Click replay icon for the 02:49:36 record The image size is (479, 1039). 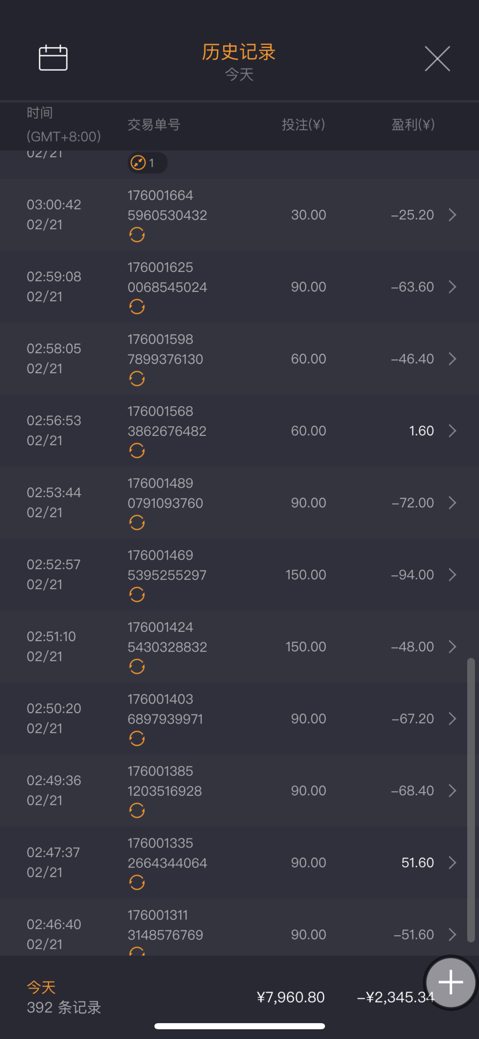point(137,810)
